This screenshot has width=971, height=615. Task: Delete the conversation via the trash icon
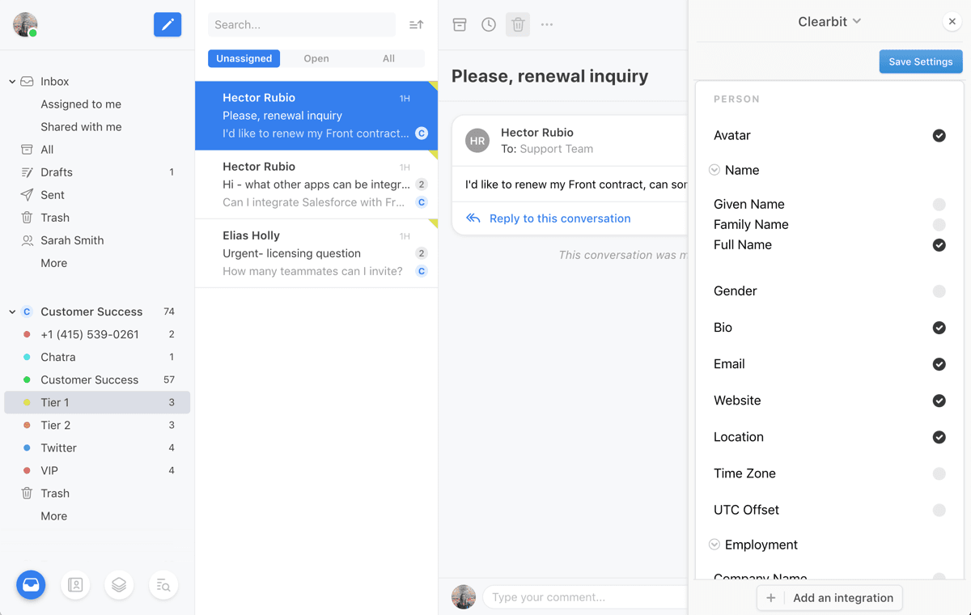(x=517, y=24)
